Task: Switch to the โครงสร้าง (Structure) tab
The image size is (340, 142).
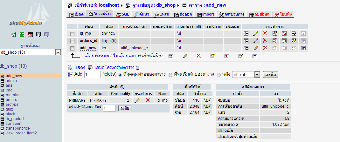Action: (99, 14)
